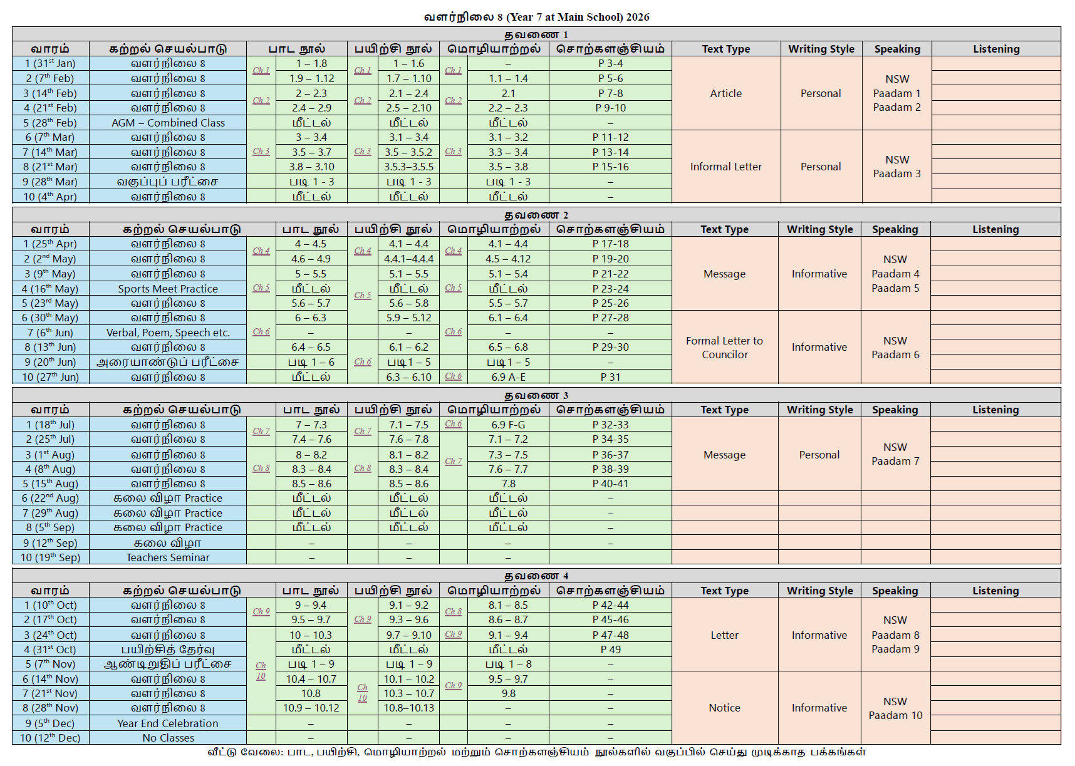Open the Ch 10 link under பாட நூல்
The height and width of the screenshot is (766, 1075).
tap(261, 671)
